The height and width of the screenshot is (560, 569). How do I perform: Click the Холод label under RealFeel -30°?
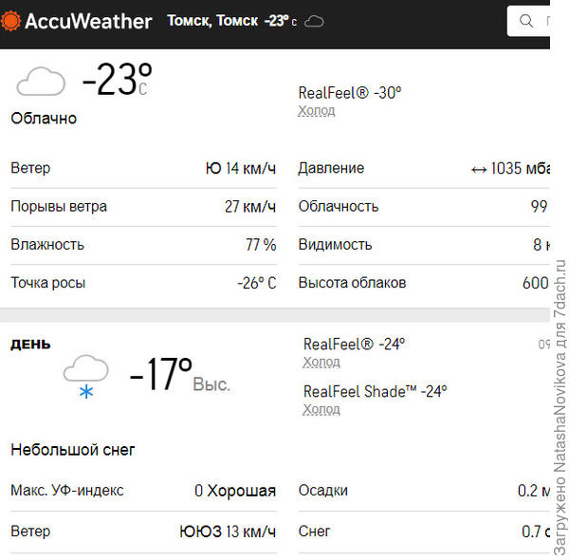click(317, 111)
